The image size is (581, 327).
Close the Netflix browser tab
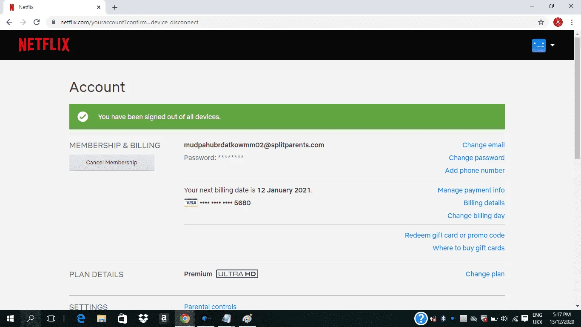pos(98,7)
